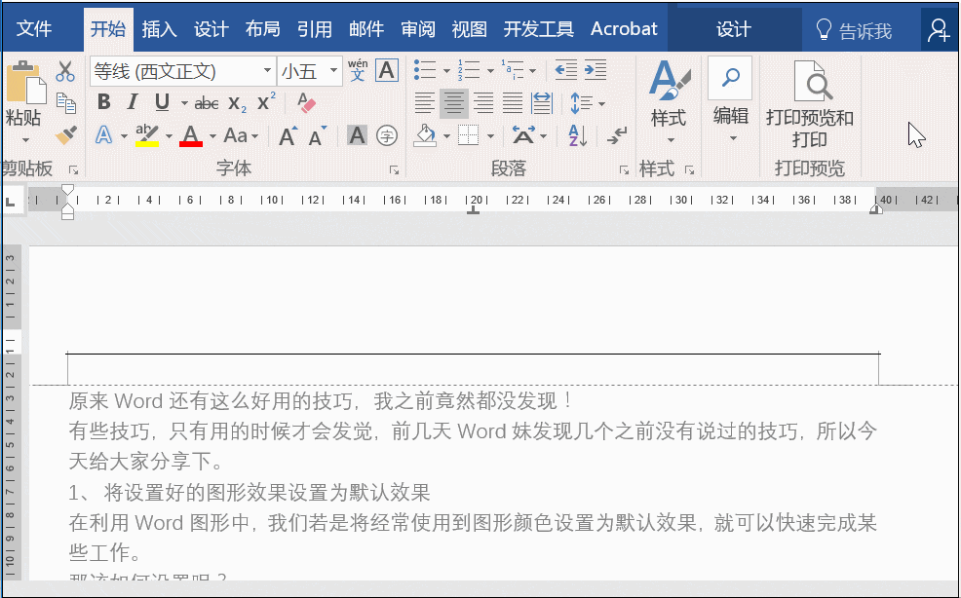
Task: Toggle Bold formatting
Action: [104, 101]
